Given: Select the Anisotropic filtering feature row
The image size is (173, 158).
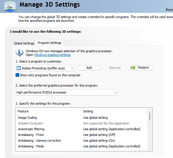Looking at the screenshot, I should [x=81, y=129].
